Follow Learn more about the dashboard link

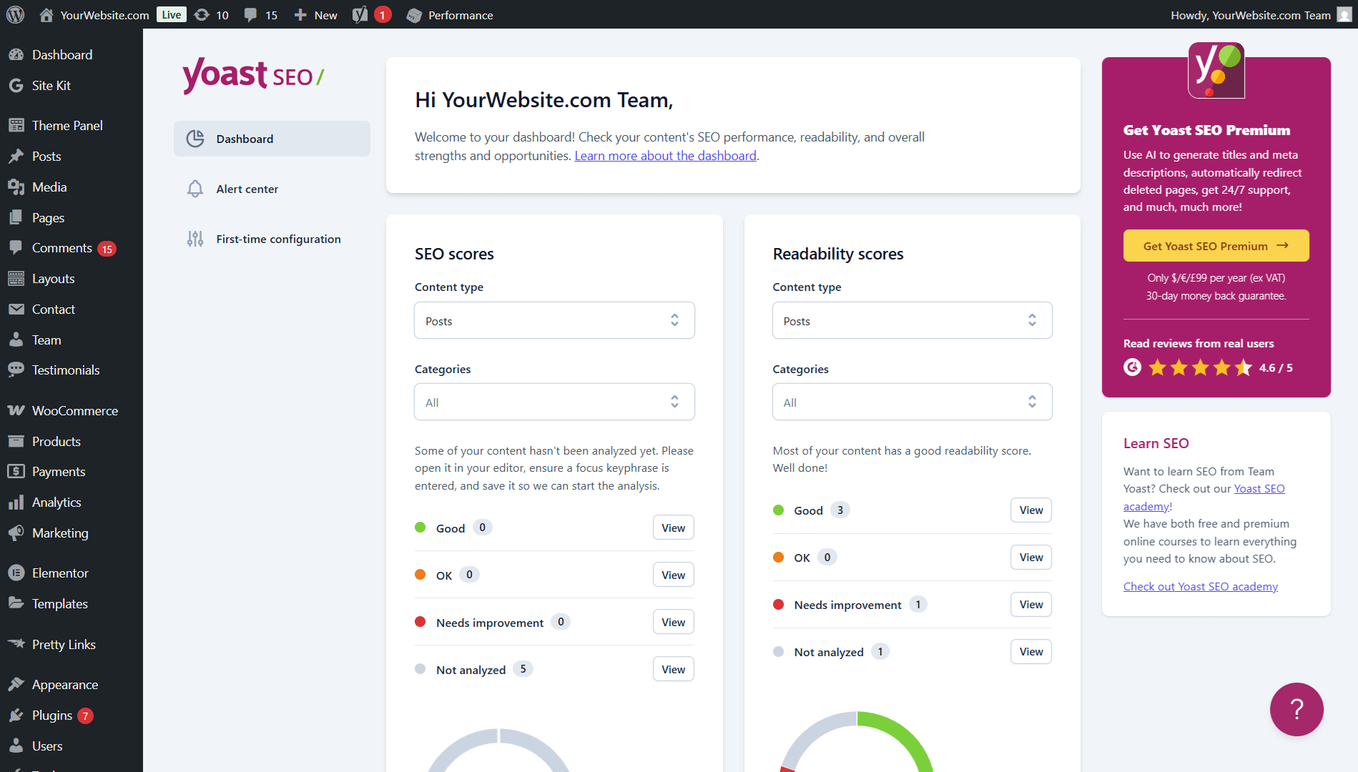[x=665, y=156]
